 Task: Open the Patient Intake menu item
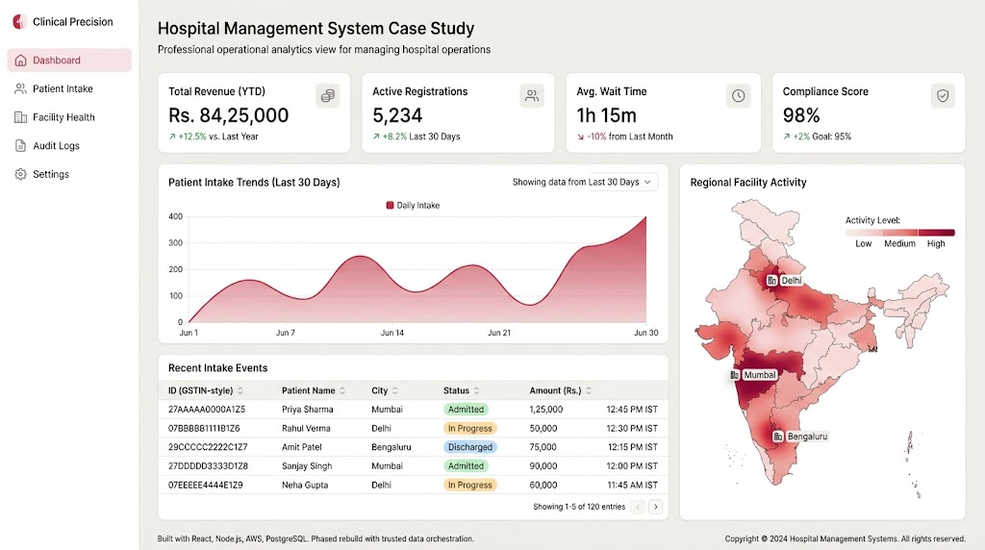(x=69, y=88)
